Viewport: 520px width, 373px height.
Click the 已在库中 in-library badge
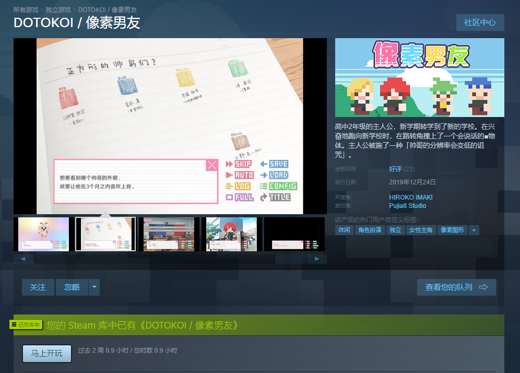coord(26,324)
